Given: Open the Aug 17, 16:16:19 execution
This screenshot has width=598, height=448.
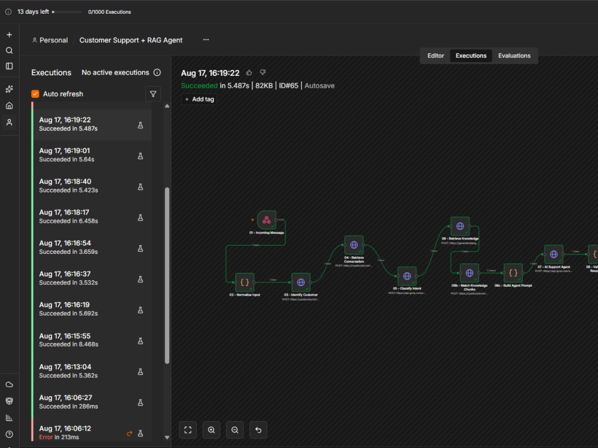Looking at the screenshot, I should (x=91, y=309).
